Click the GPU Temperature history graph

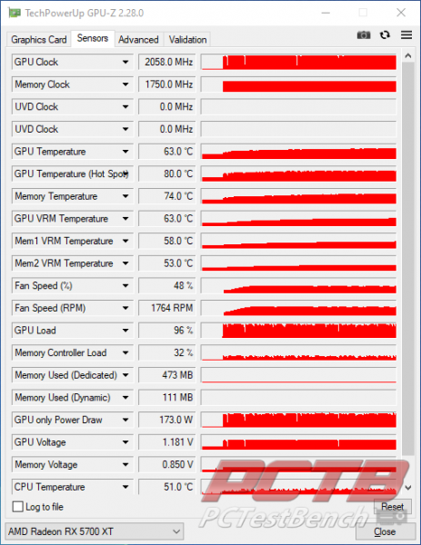(x=298, y=152)
